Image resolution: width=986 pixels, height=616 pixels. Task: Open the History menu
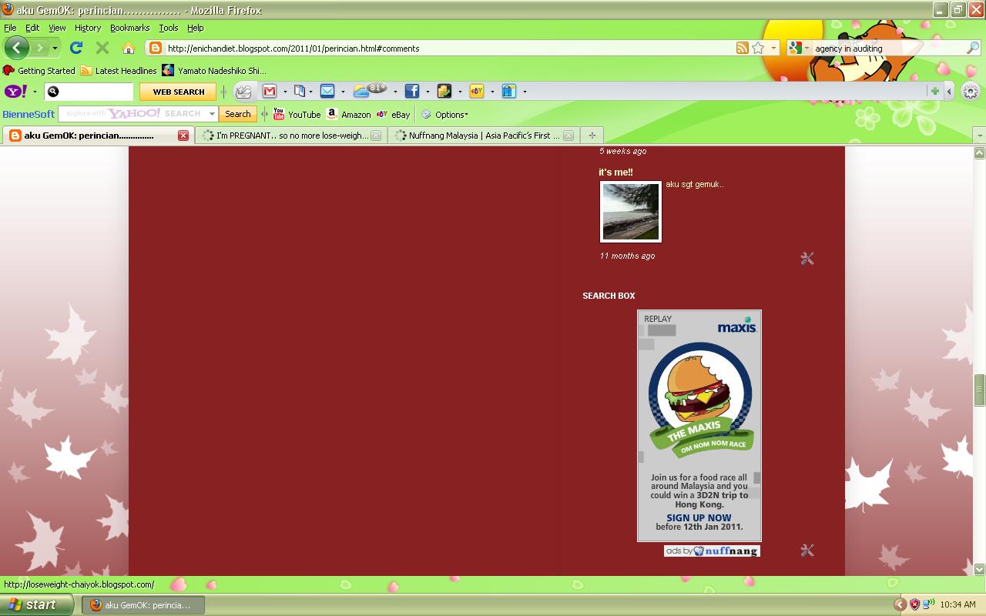pos(88,28)
